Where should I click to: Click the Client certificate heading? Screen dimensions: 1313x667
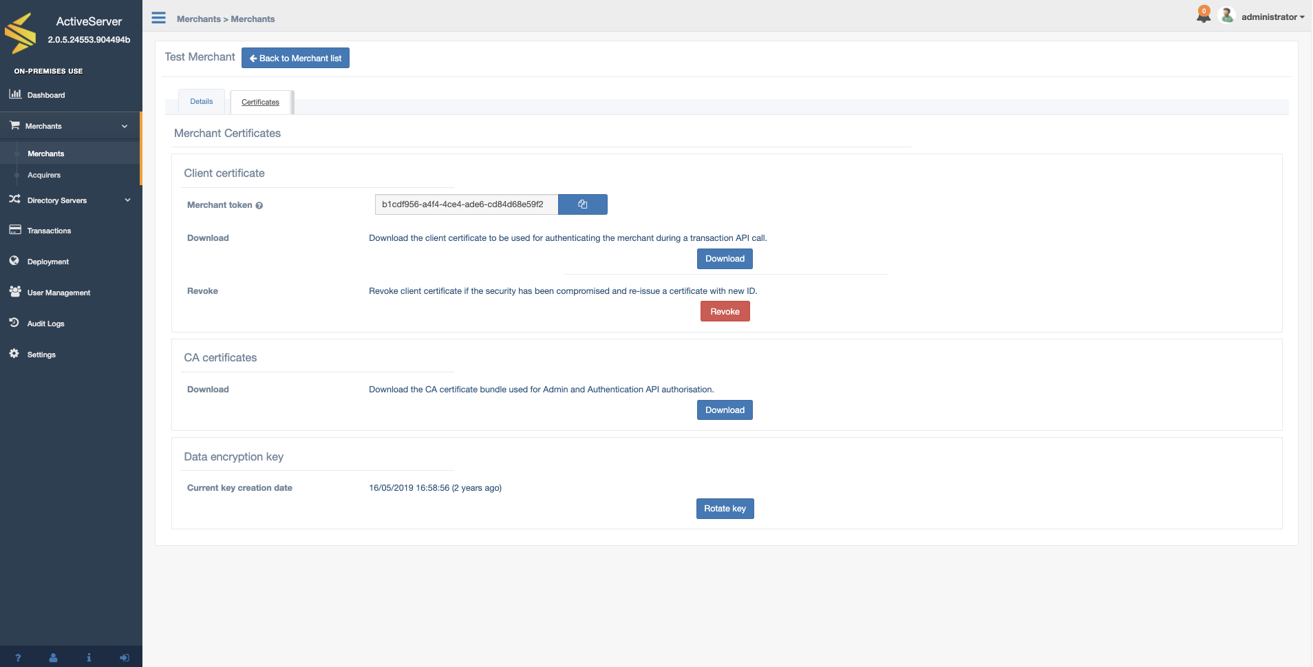coord(224,173)
